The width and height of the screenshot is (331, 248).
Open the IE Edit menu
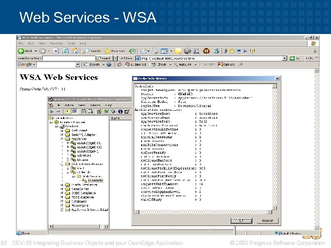coord(31,43)
